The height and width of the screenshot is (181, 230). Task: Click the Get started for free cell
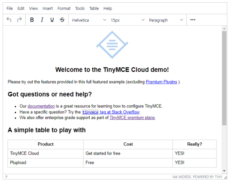(128, 153)
